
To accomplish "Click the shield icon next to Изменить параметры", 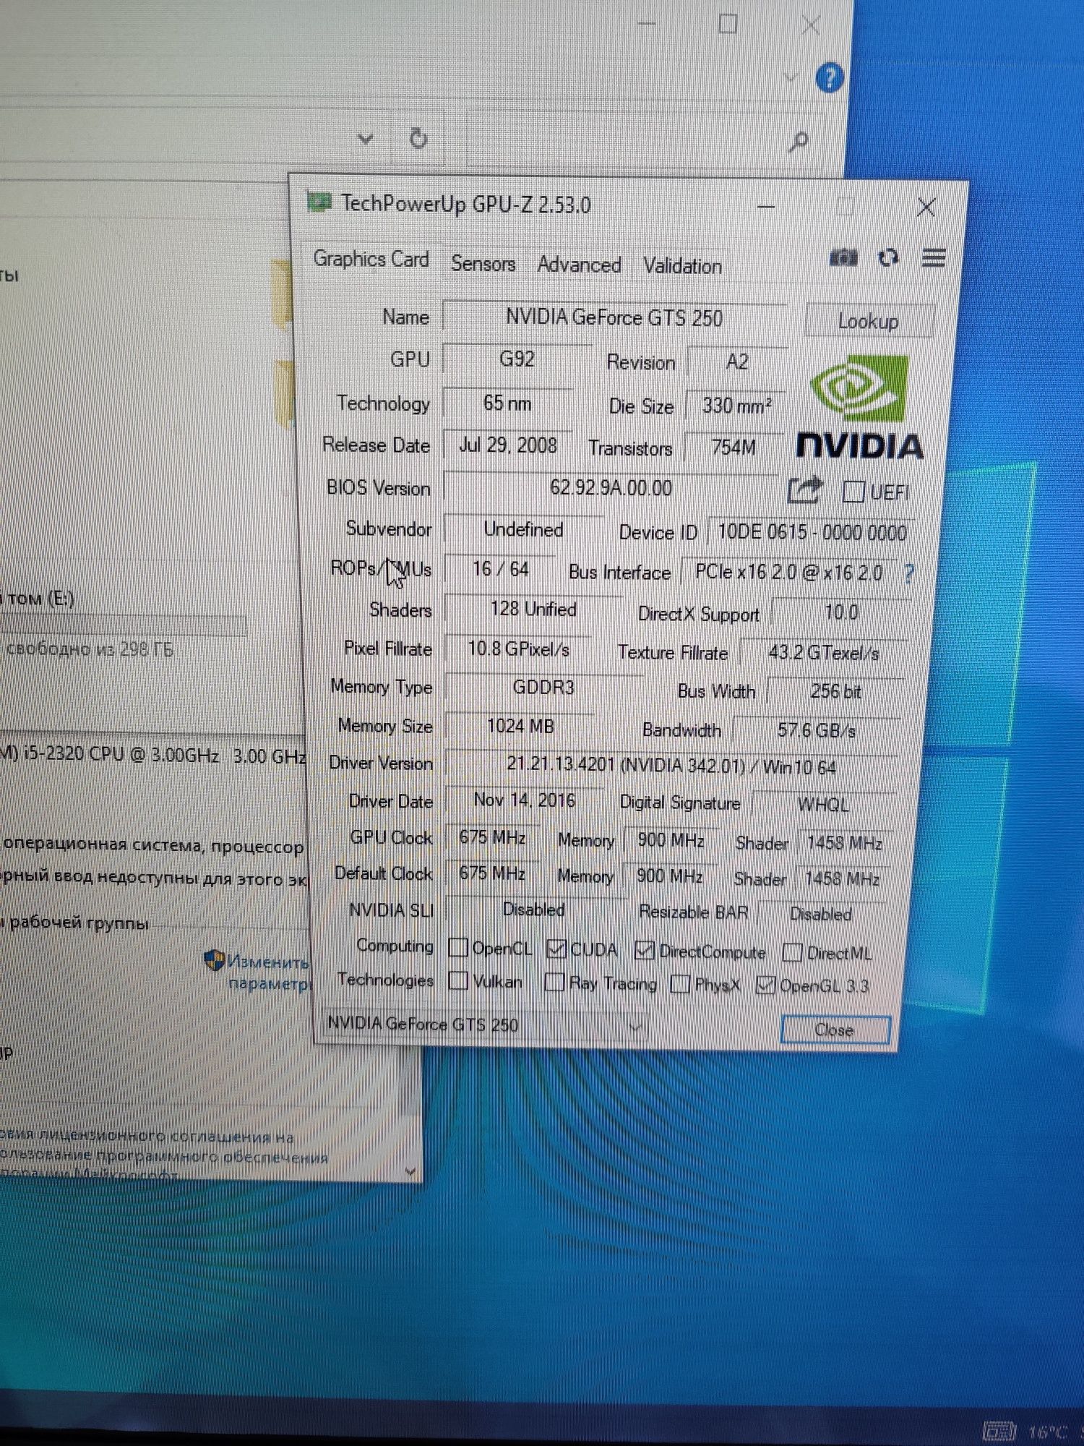I will tap(215, 960).
